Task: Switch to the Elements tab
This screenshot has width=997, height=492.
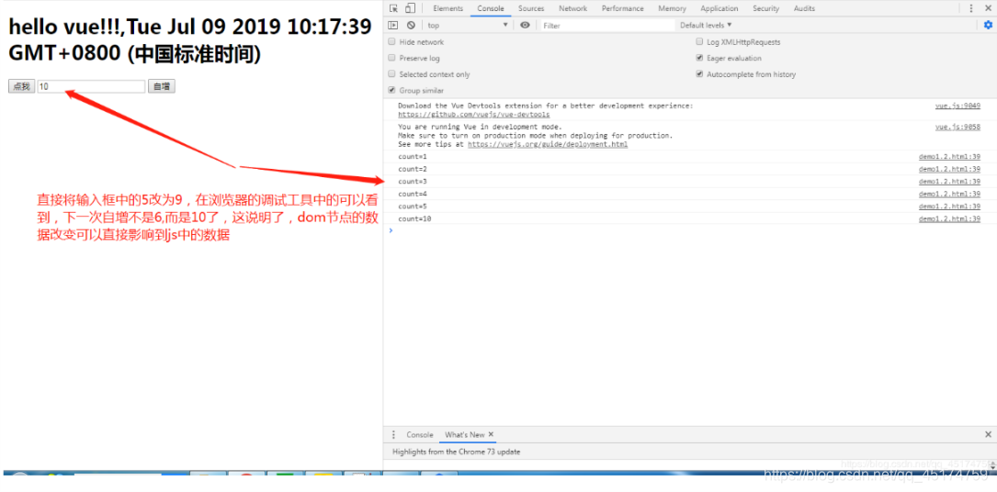Action: 448,8
